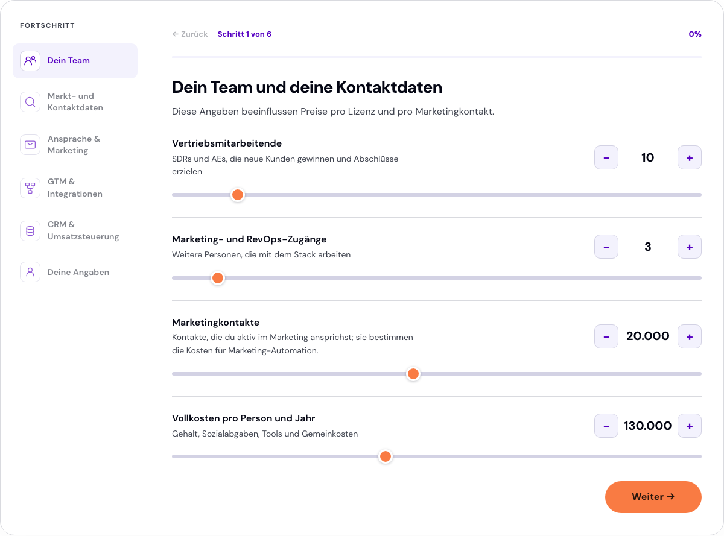The height and width of the screenshot is (536, 724).
Task: Select Ansprache & Marketing in sidebar
Action: [x=75, y=145]
